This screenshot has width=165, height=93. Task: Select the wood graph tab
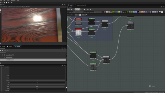coord(70,5)
